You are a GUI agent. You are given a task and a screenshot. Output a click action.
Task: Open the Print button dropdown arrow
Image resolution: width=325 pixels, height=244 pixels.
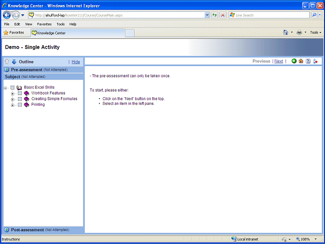(x=305, y=33)
